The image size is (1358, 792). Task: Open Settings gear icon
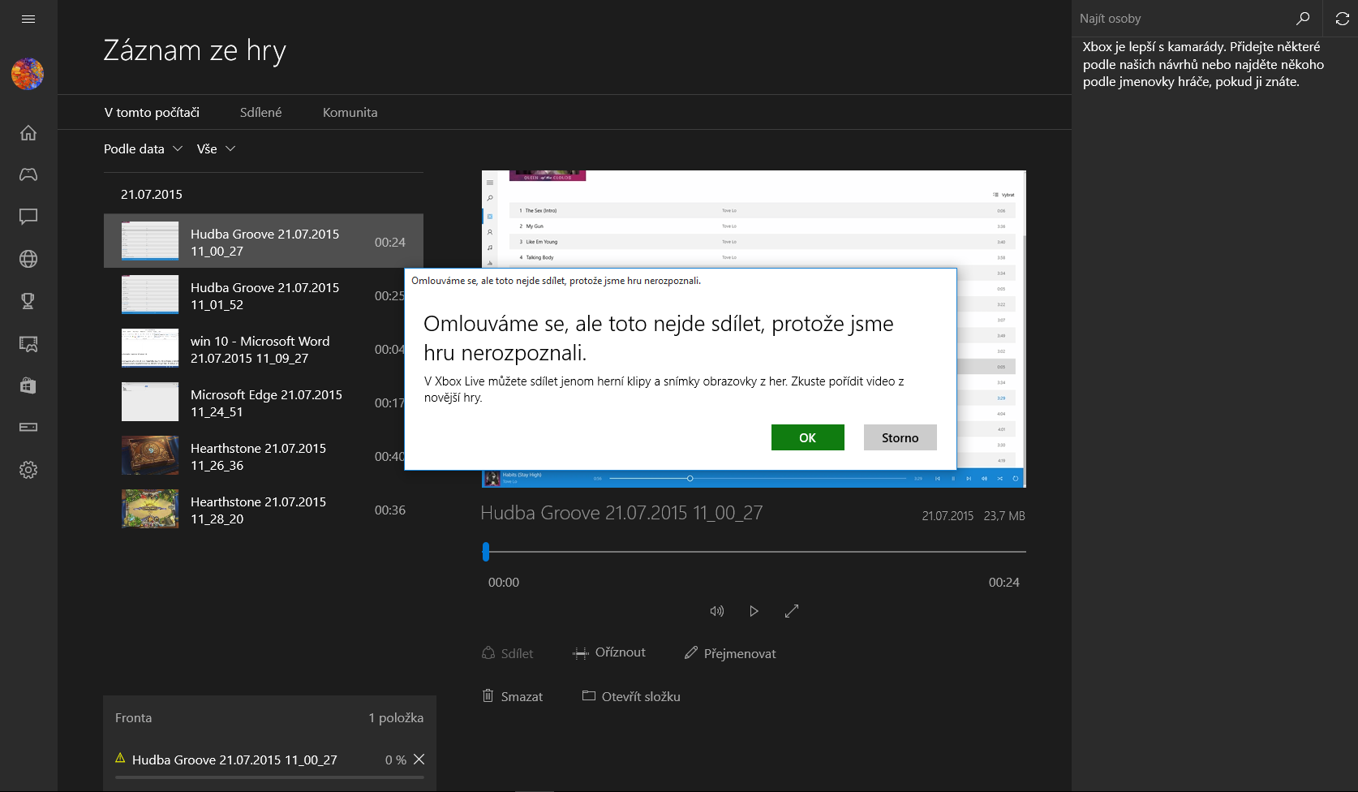click(x=28, y=470)
